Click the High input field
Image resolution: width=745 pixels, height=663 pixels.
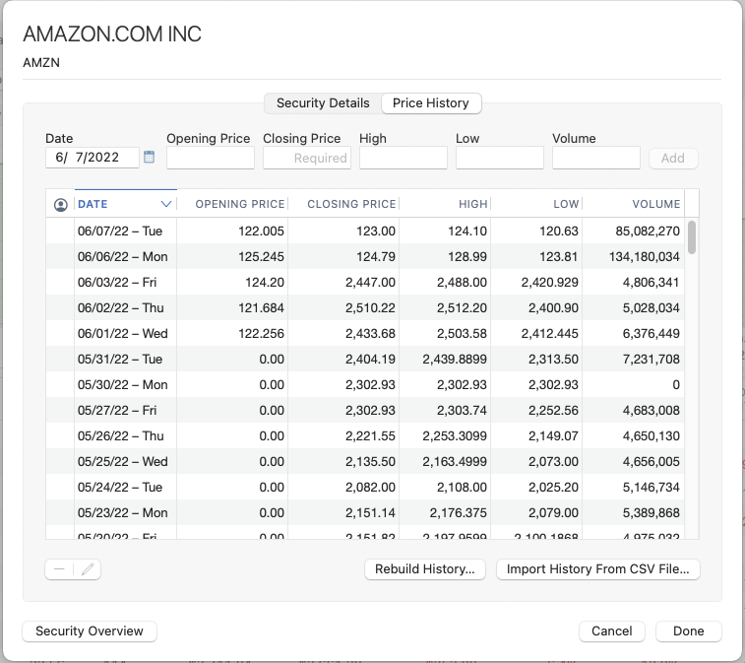pos(404,158)
